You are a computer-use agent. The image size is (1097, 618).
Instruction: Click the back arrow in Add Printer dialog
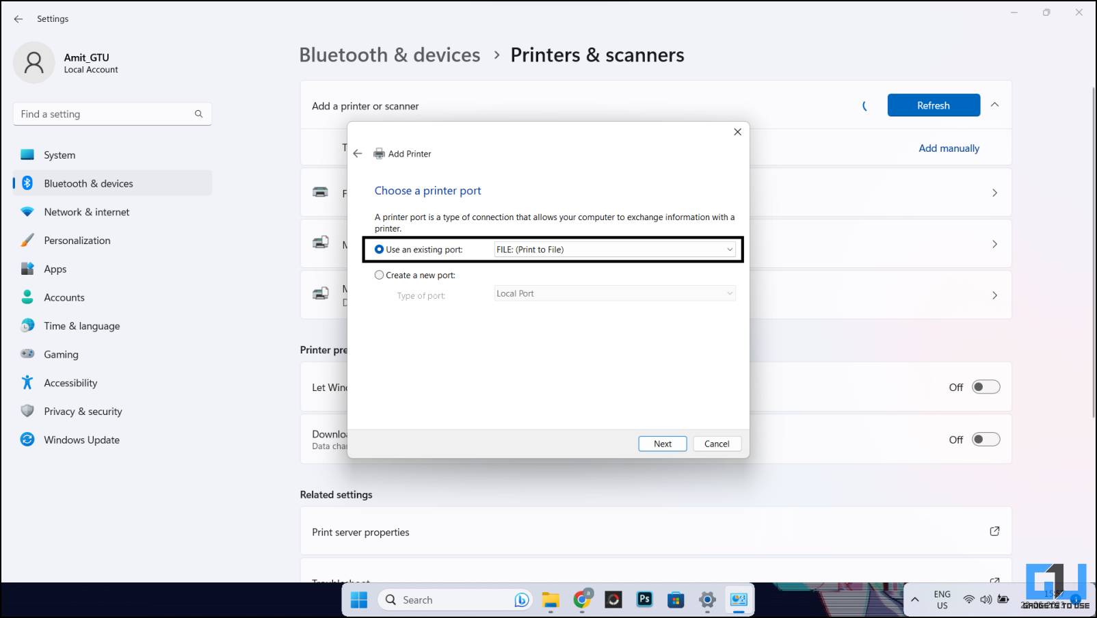pos(358,154)
